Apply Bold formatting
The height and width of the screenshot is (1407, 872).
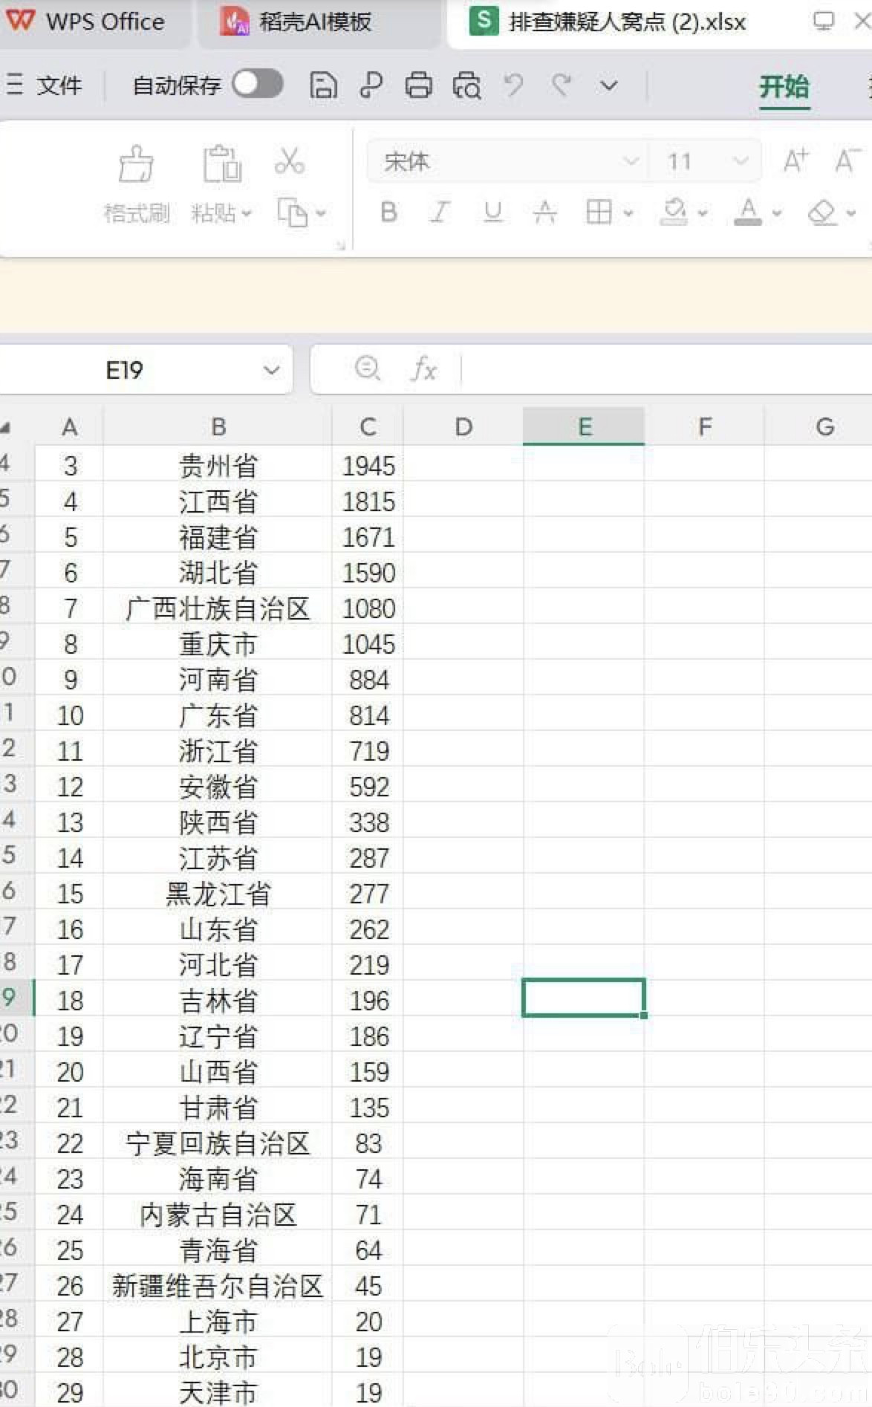click(388, 213)
